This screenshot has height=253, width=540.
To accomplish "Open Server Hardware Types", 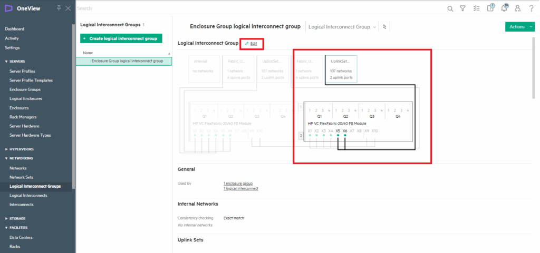I will [x=30, y=135].
